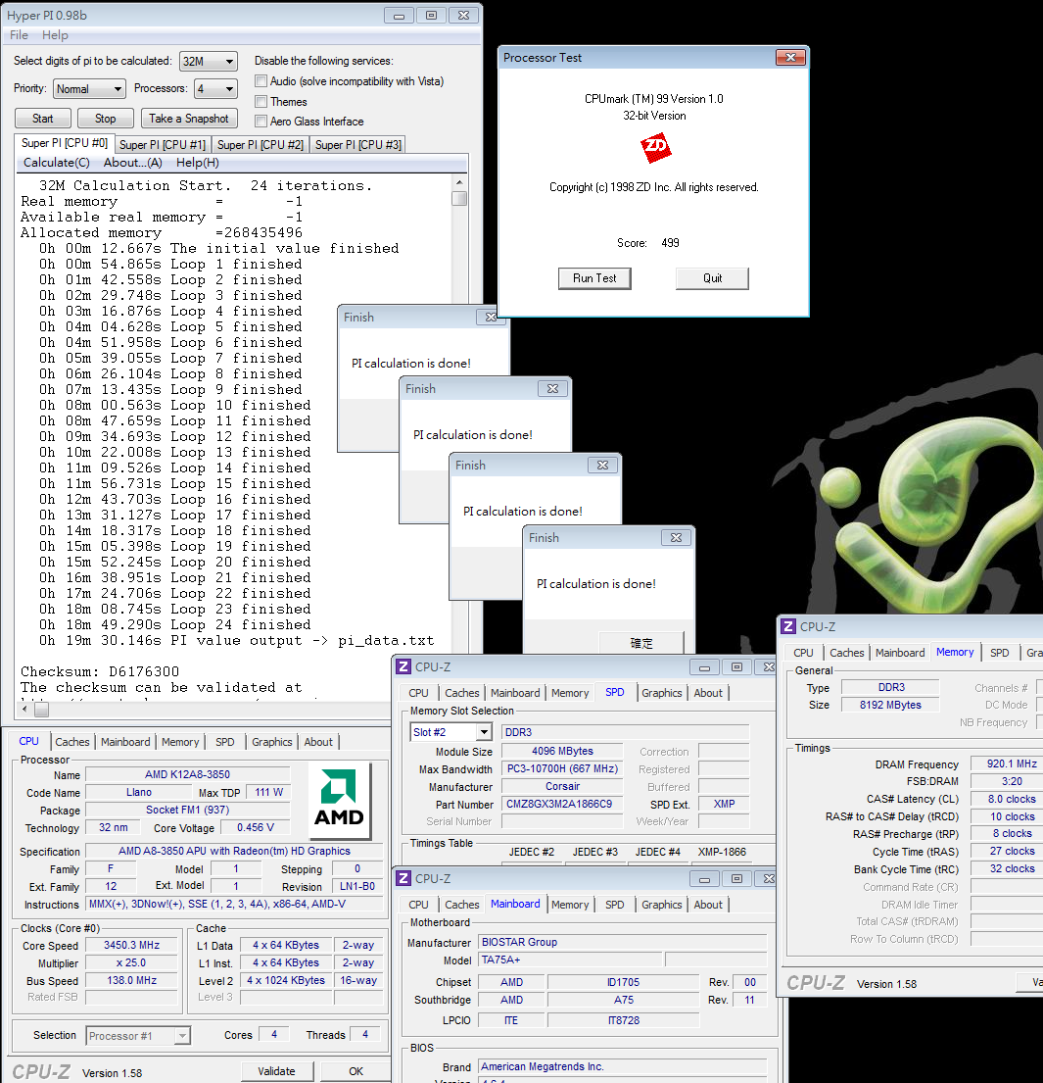The image size is (1043, 1083).
Task: Click the Name field AMD K12A8-3850
Action: (x=187, y=774)
